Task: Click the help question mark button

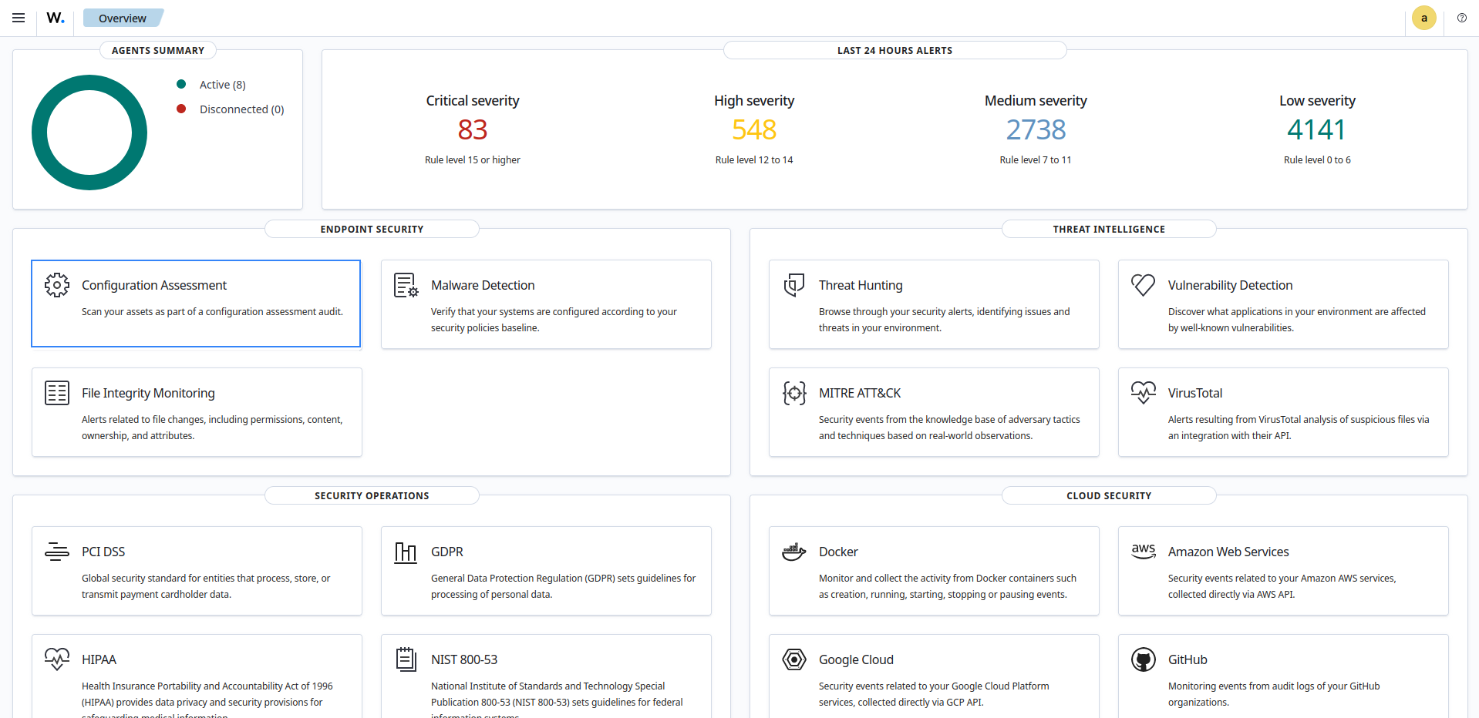Action: [x=1461, y=18]
